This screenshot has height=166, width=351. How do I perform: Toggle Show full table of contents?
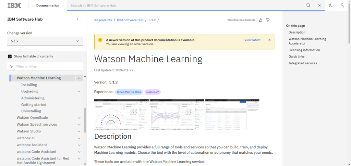coord(10,56)
